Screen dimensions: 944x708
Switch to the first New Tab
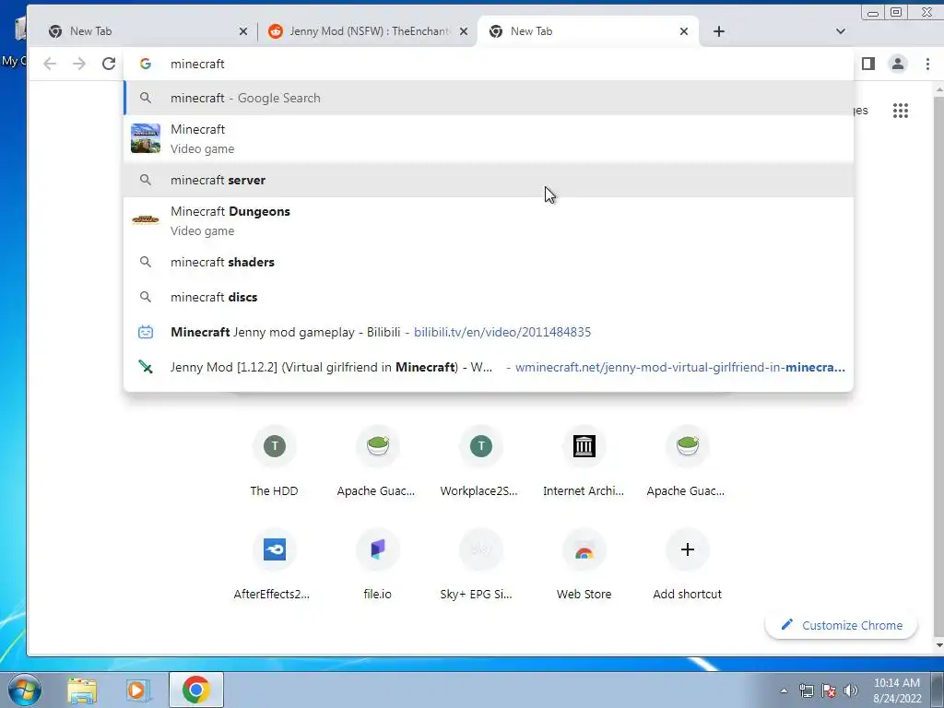click(x=144, y=31)
